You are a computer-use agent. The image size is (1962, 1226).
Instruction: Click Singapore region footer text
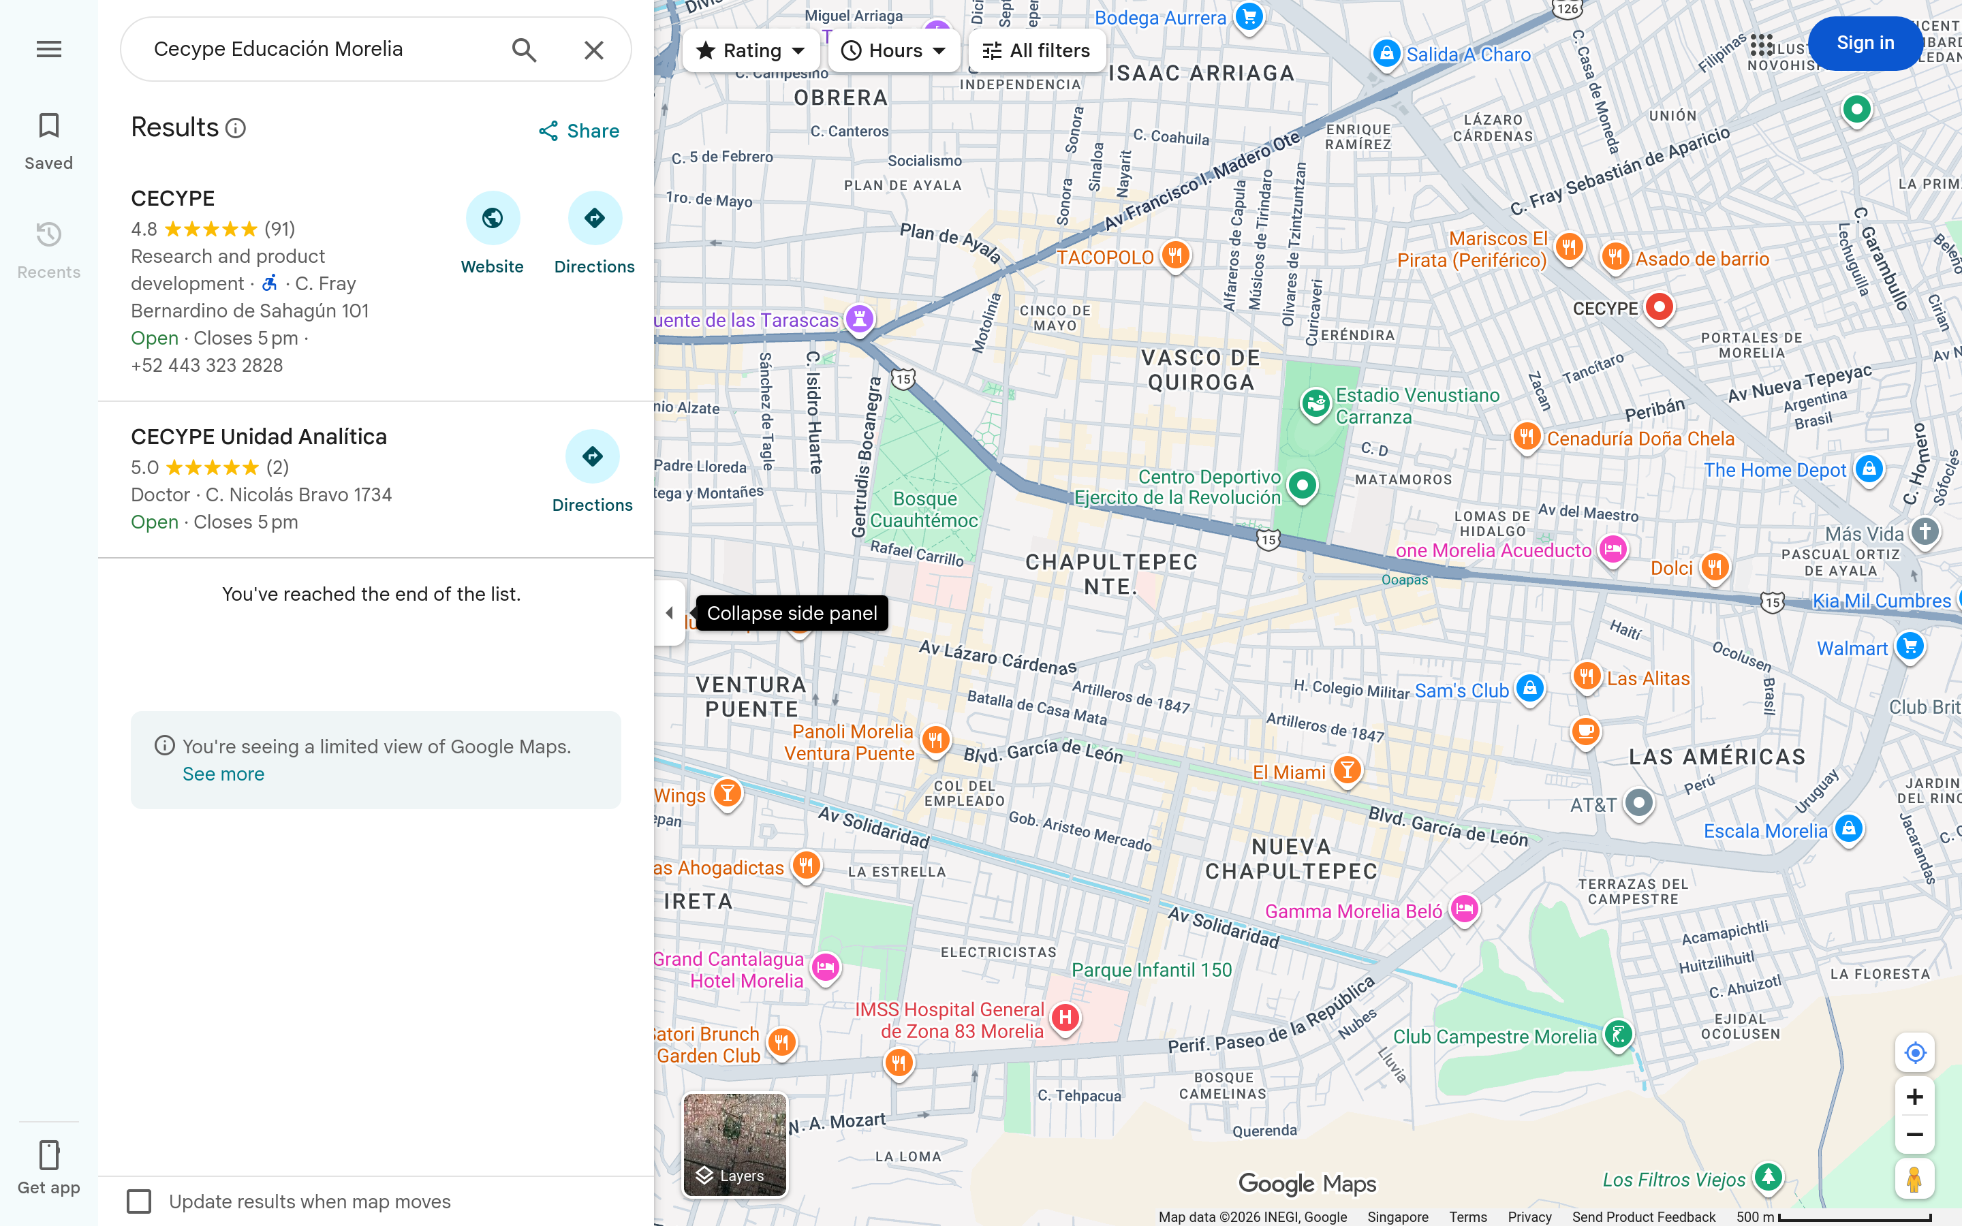(x=1398, y=1217)
